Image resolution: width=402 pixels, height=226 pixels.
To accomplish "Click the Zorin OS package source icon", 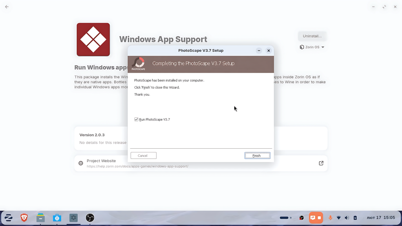I will [x=302, y=47].
